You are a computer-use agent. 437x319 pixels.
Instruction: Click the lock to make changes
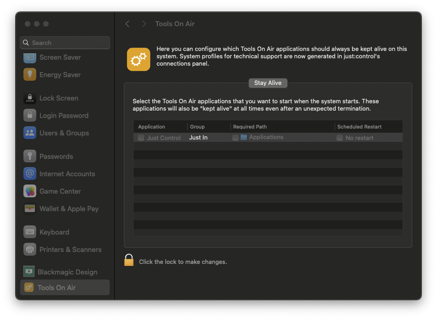point(129,260)
